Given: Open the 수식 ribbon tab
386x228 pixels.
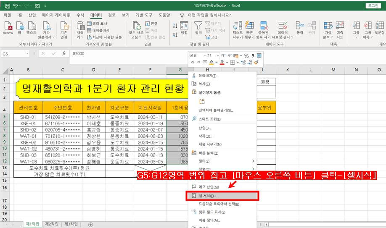Looking at the screenshot, I should 80,15.
